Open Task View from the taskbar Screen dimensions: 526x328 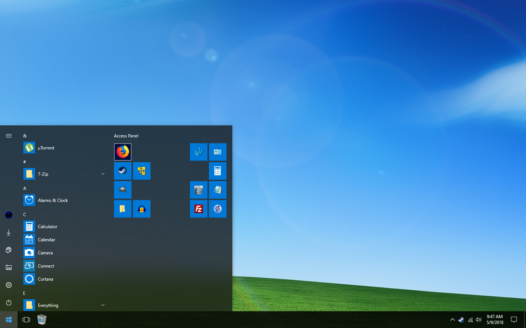pos(26,320)
